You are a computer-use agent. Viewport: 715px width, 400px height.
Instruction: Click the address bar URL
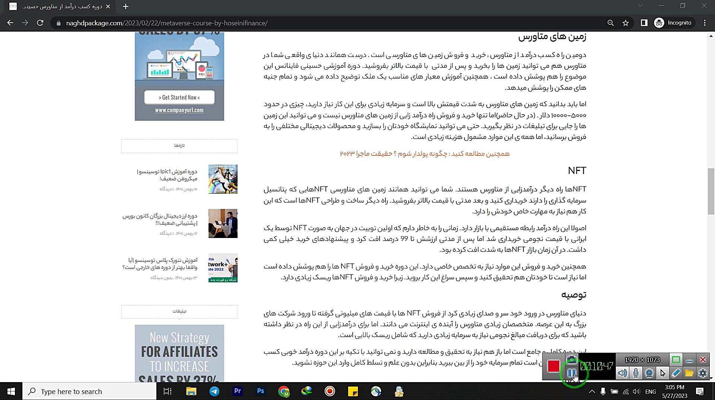(x=167, y=23)
